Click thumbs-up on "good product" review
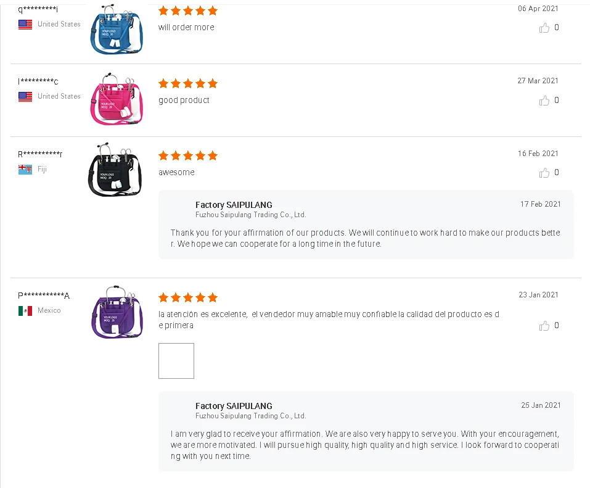 point(544,101)
